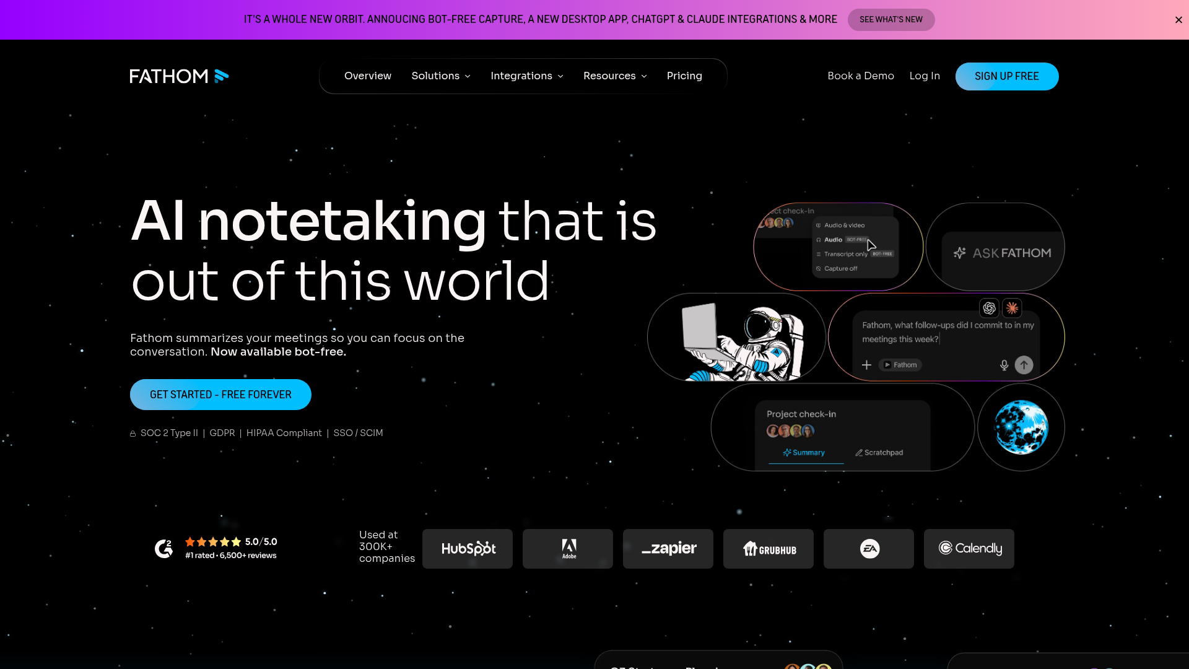The image size is (1189, 669).
Task: Click the G2 logo icon
Action: coord(163,548)
